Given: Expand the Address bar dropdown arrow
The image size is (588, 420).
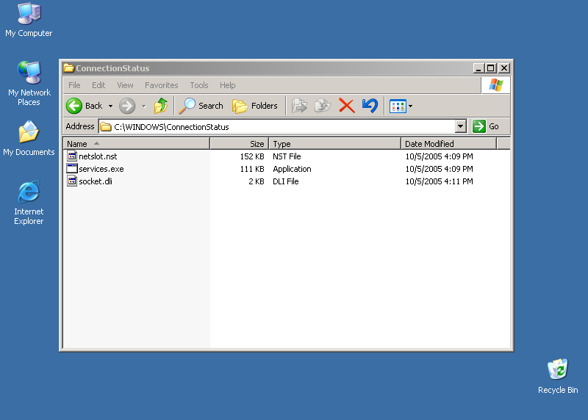Looking at the screenshot, I should tap(461, 126).
